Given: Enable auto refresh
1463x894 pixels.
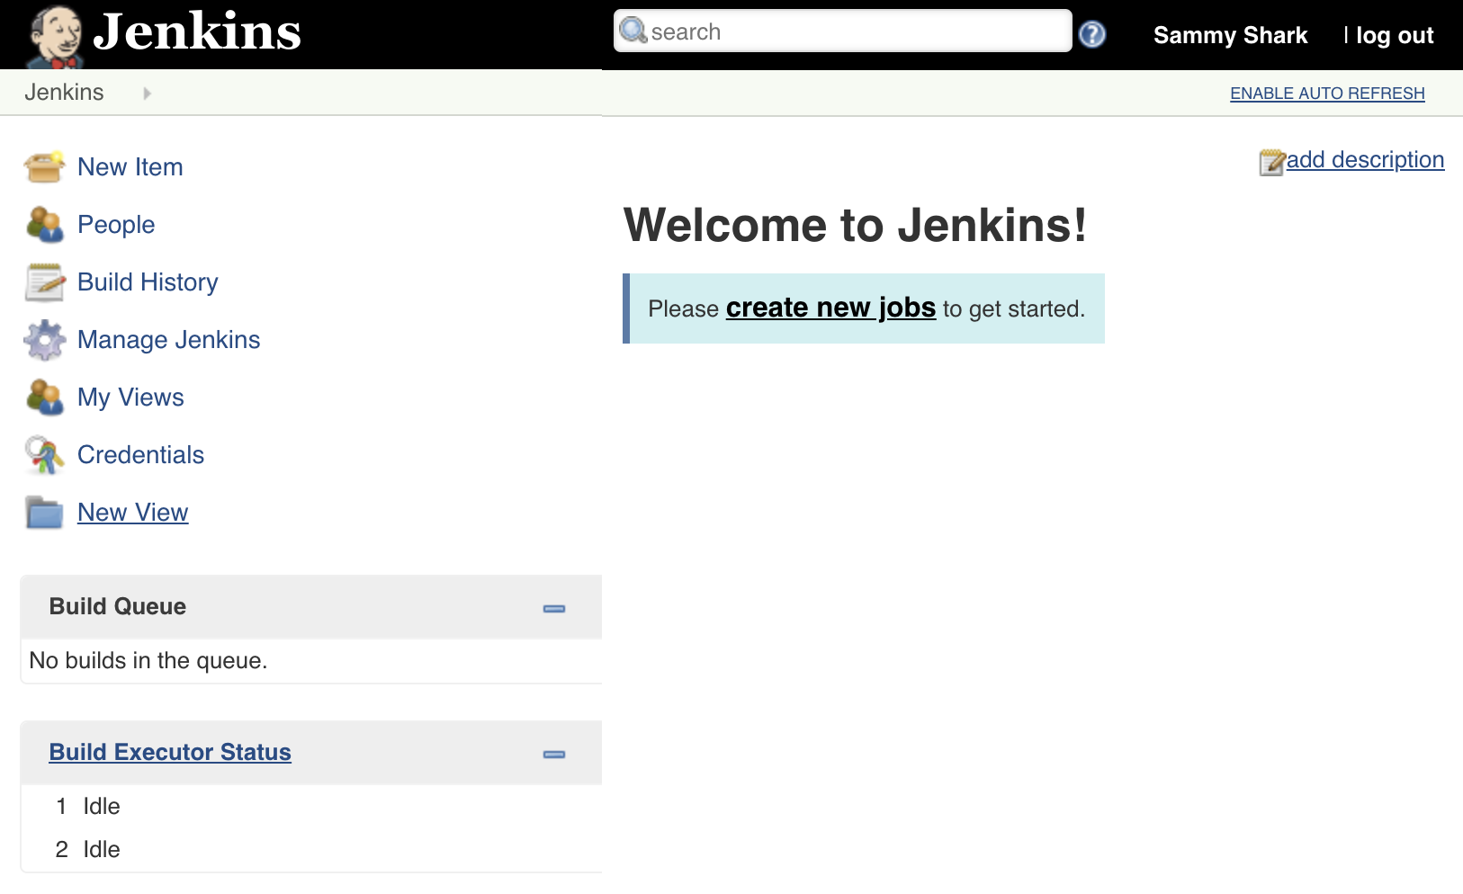Looking at the screenshot, I should 1327,94.
